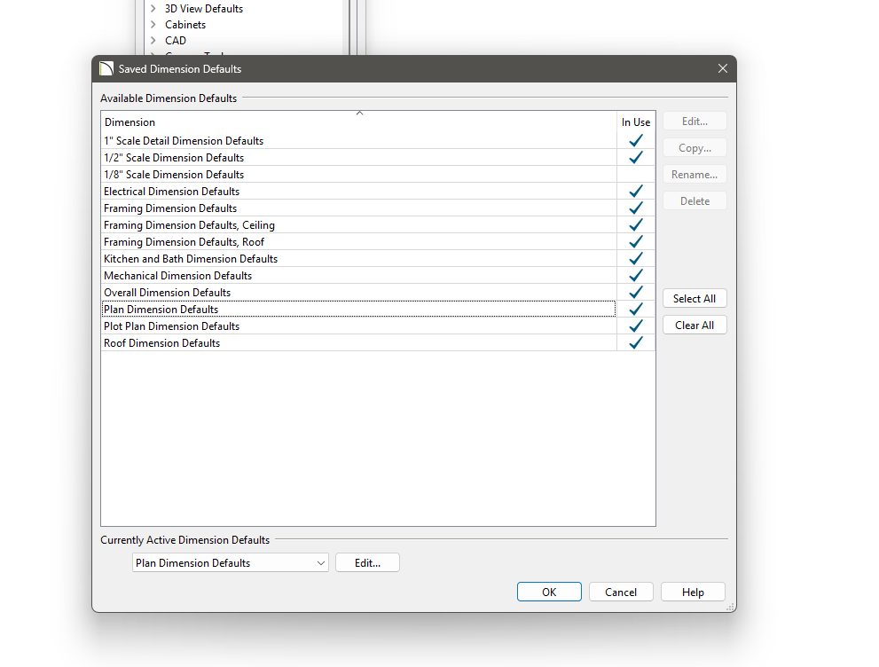Expand the Cabinets tree item

point(153,25)
